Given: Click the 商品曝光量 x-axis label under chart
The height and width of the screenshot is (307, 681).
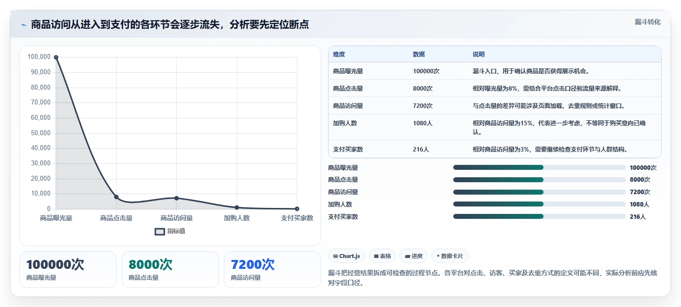Looking at the screenshot, I should (56, 218).
